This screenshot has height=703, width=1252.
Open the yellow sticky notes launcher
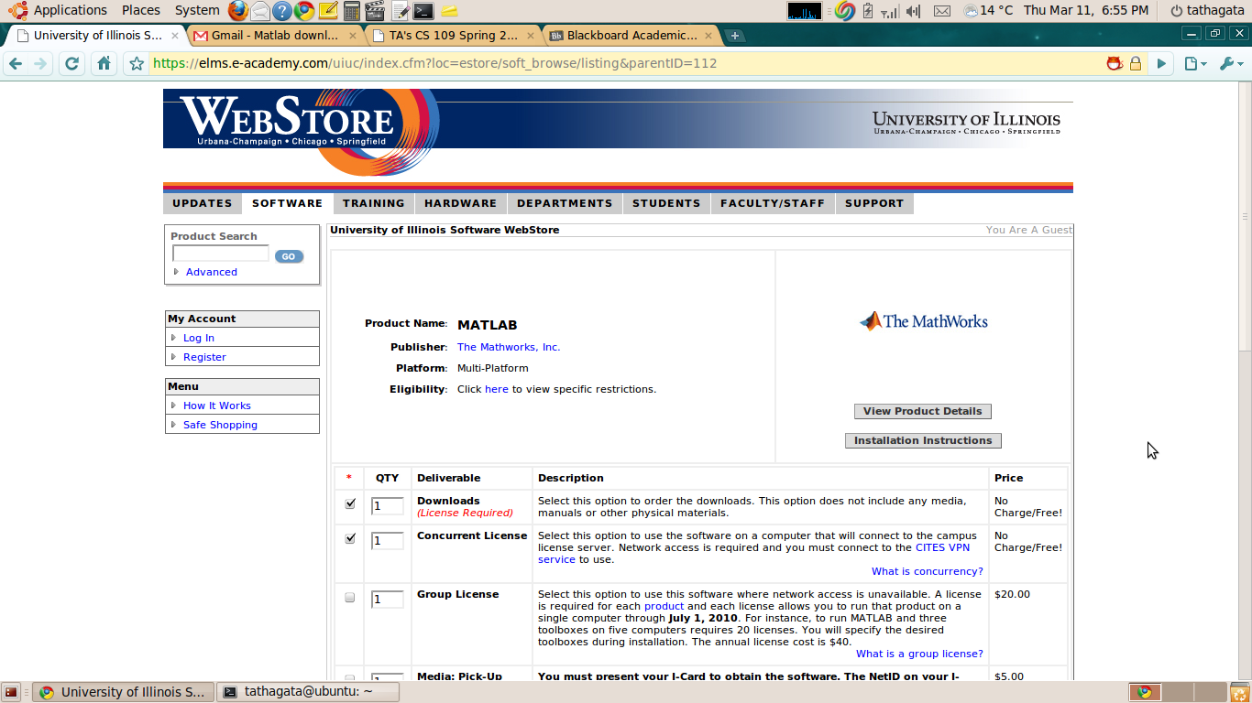[x=328, y=11]
